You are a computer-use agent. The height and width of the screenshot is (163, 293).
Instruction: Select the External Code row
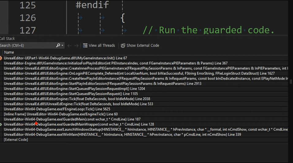coord(16,140)
